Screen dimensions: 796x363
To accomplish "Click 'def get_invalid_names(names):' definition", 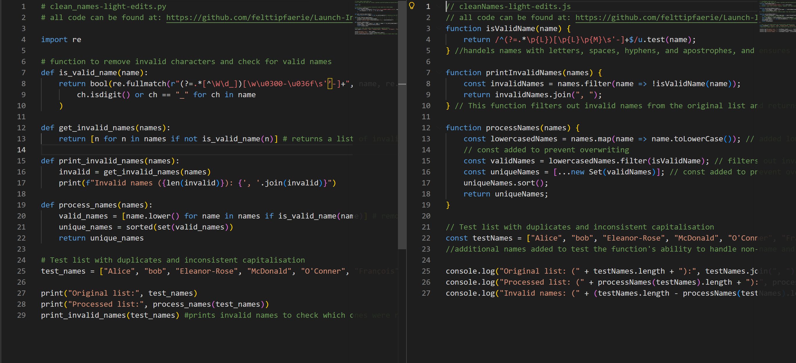I will pyautogui.click(x=106, y=128).
